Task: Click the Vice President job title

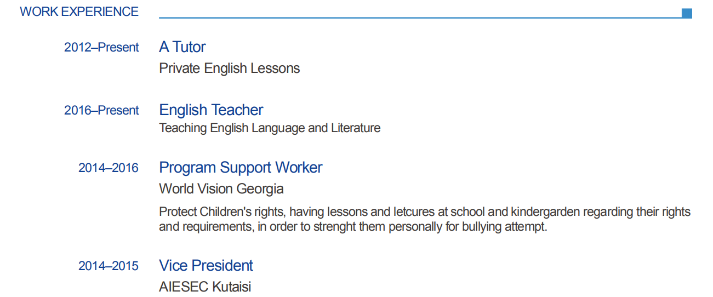Action: (x=206, y=266)
